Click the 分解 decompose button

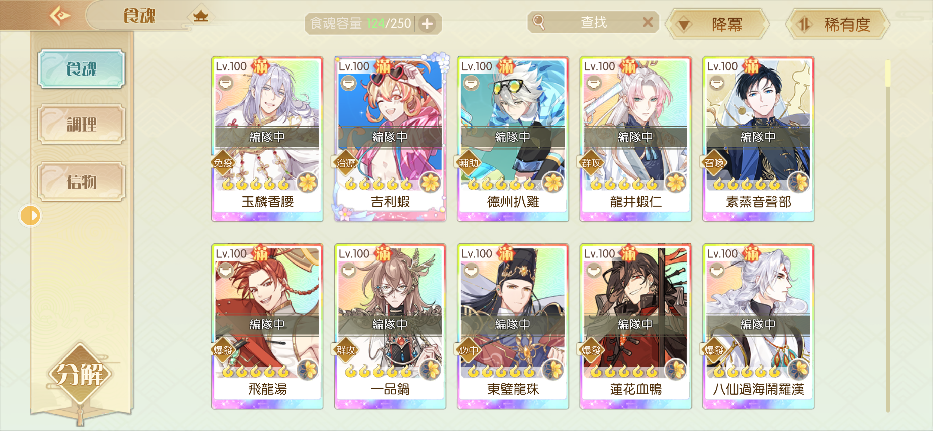[80, 374]
